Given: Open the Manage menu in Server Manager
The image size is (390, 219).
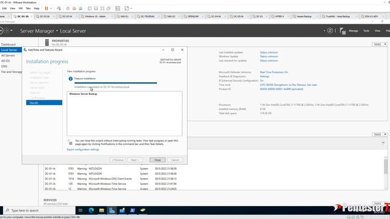Looking at the screenshot, I should (x=353, y=30).
